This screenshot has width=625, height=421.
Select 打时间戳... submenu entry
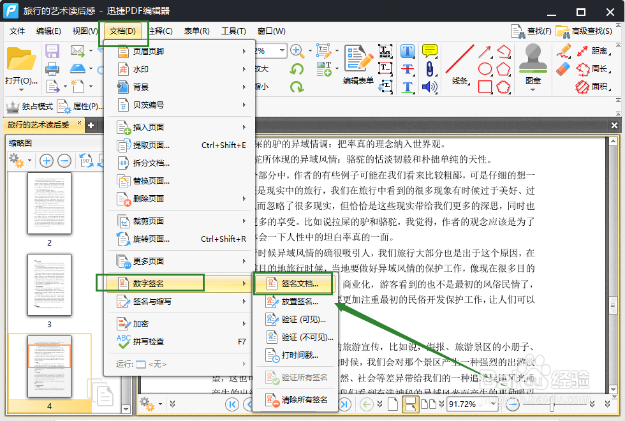click(295, 355)
